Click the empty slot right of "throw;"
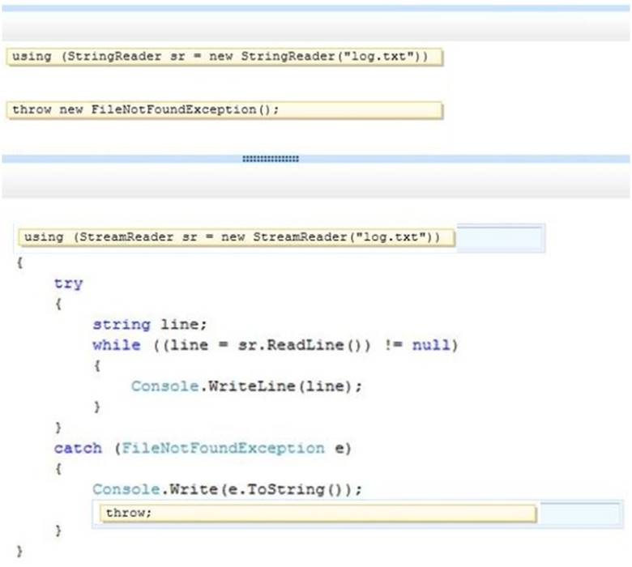Viewport: 632px width, 567px height. 579,514
